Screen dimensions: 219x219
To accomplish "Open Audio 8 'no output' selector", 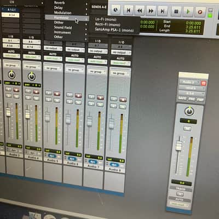I will (122, 53).
